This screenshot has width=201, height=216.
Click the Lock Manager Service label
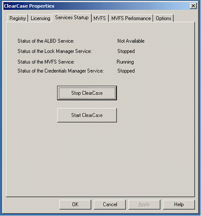tap(54, 51)
